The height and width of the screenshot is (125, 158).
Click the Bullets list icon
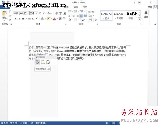coord(70,12)
